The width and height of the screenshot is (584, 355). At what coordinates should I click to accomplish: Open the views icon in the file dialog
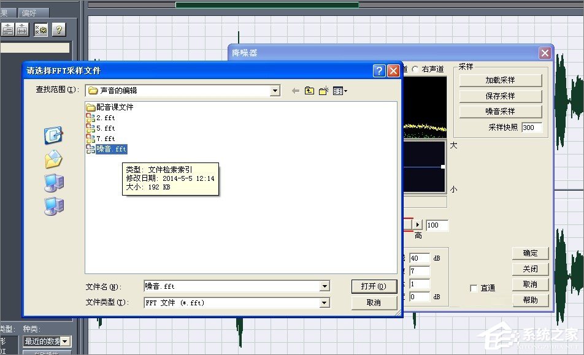click(x=338, y=90)
